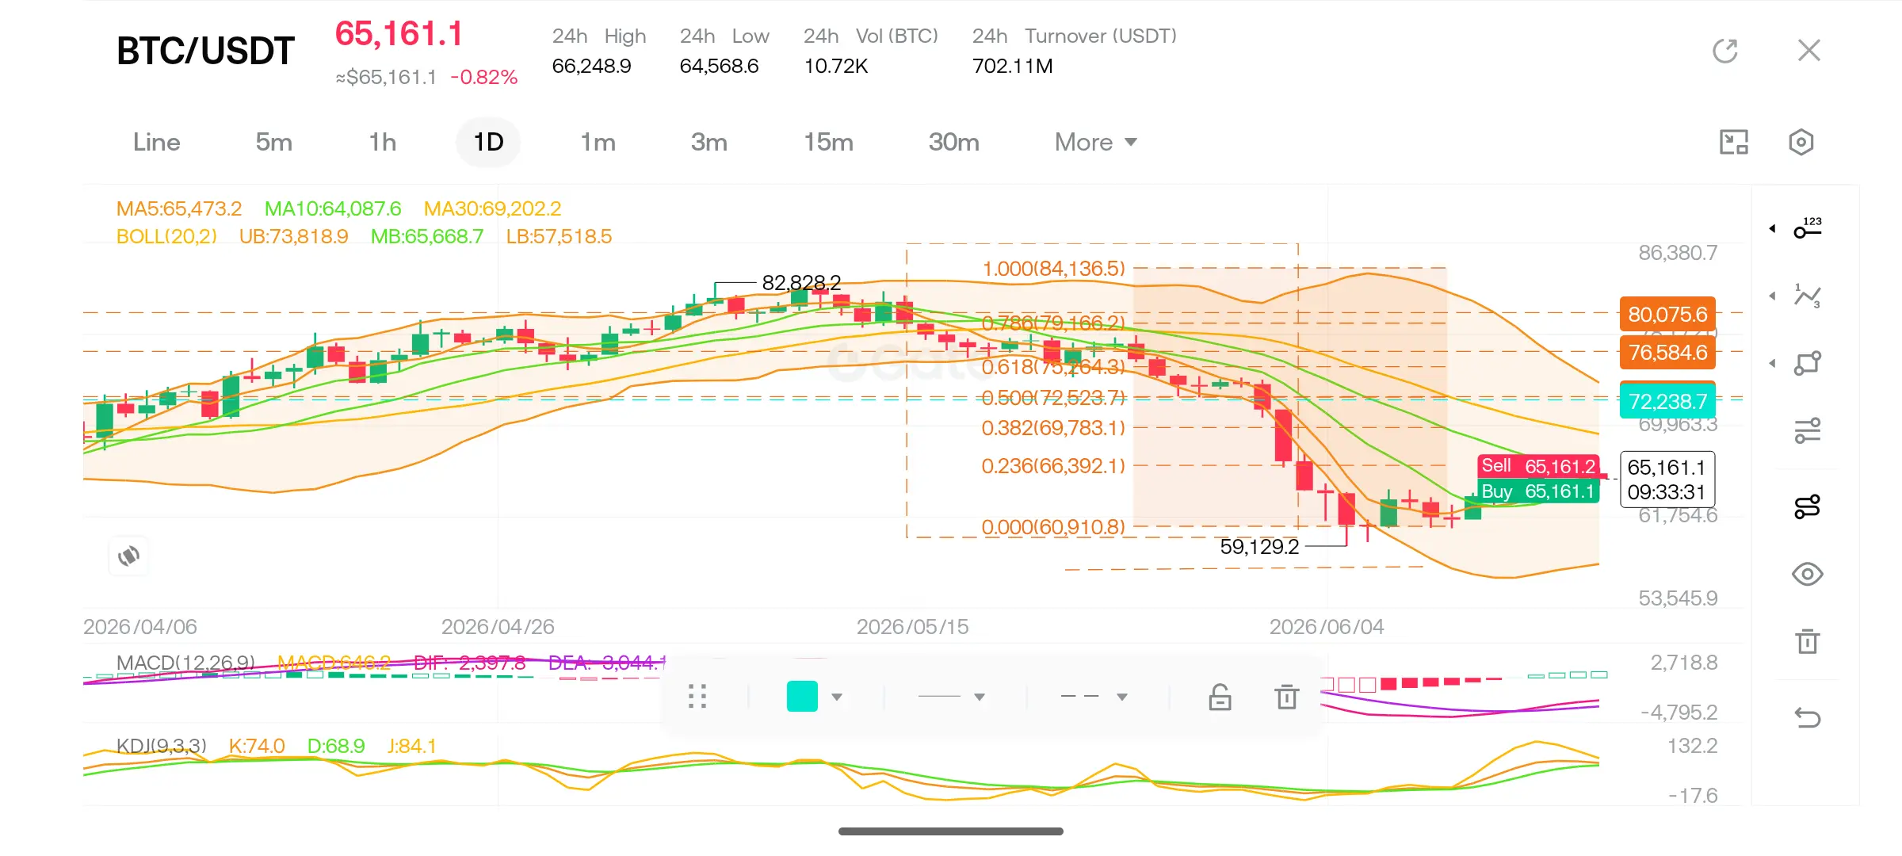Tap the 24h Low value 64,568.6
Screen dimensions: 1902x856
click(720, 66)
